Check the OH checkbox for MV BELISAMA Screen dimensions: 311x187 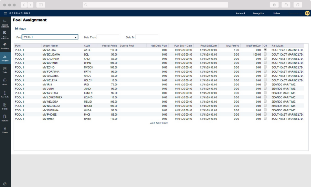point(265,54)
